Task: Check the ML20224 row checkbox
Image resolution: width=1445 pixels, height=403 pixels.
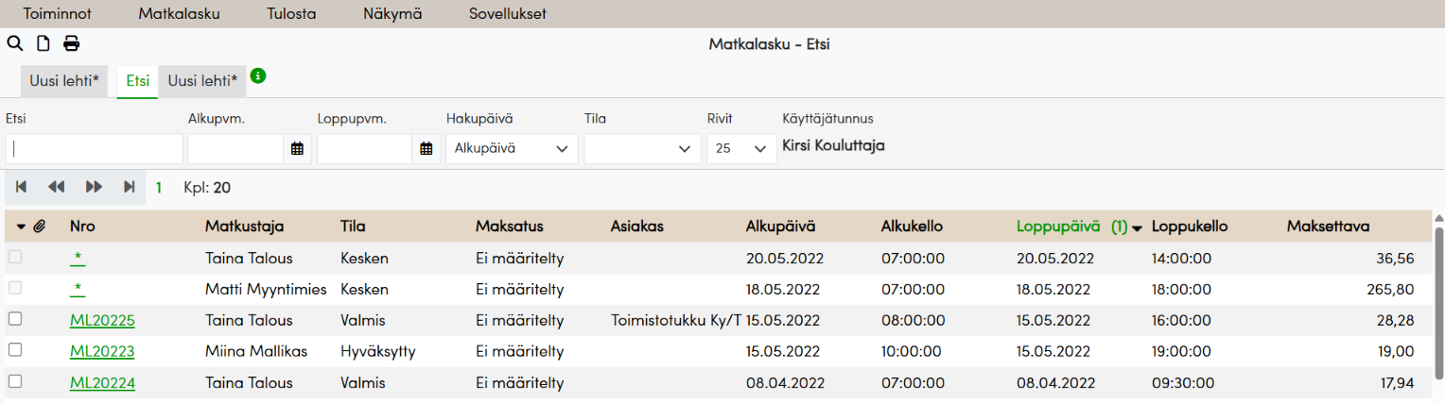Action: (x=14, y=381)
